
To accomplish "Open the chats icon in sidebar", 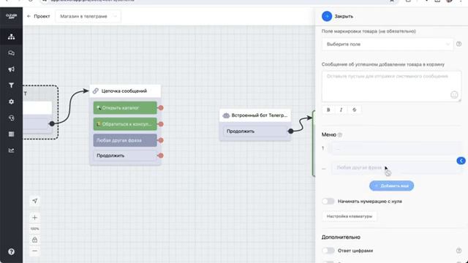I will click(12, 53).
